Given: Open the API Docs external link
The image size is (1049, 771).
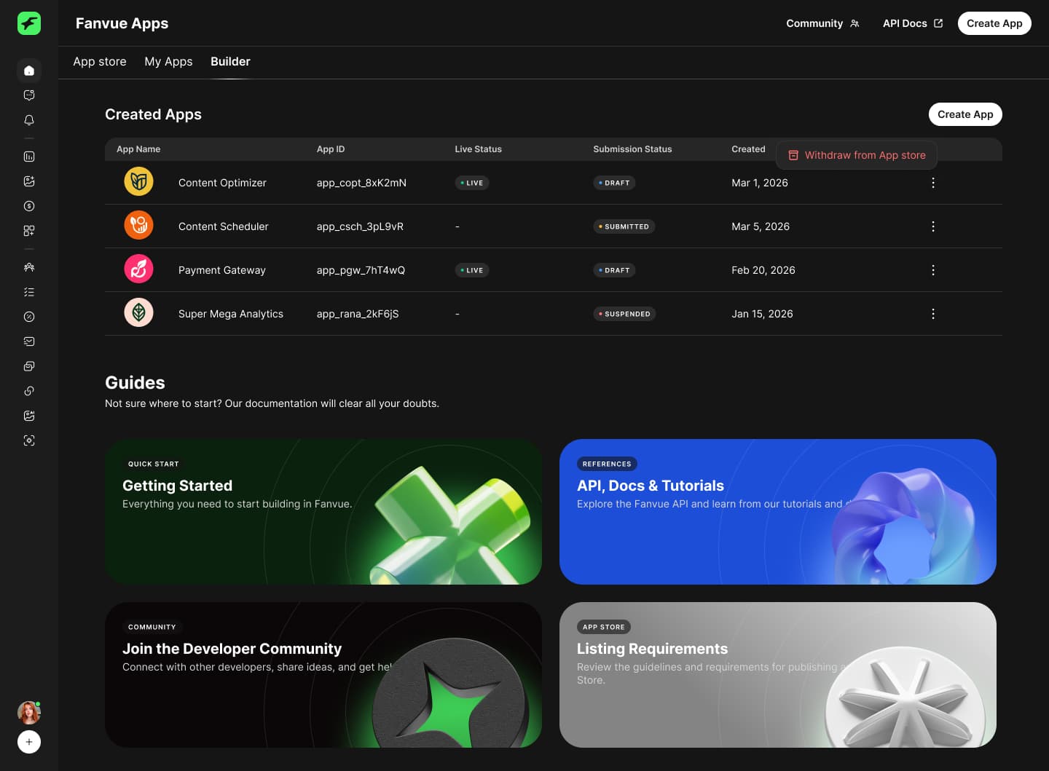Looking at the screenshot, I should click(x=913, y=23).
